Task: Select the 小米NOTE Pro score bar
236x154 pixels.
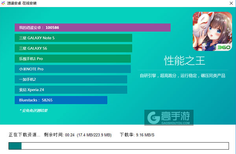Action: click(73, 69)
